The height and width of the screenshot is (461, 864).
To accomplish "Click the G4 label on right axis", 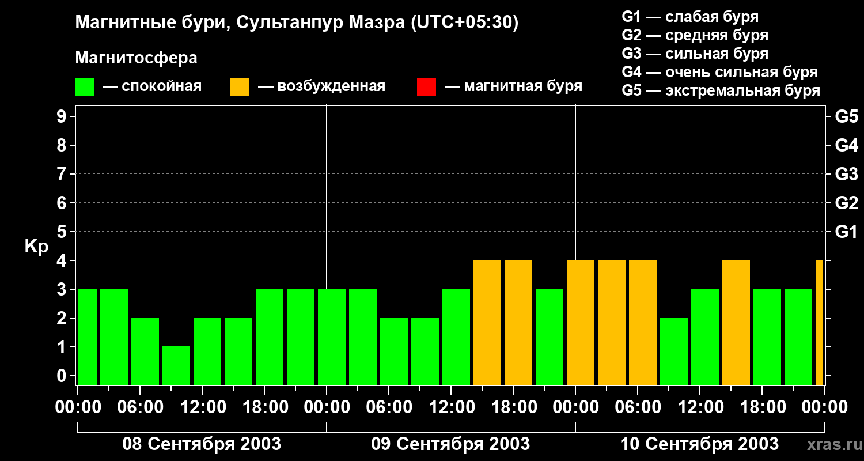I will [846, 145].
